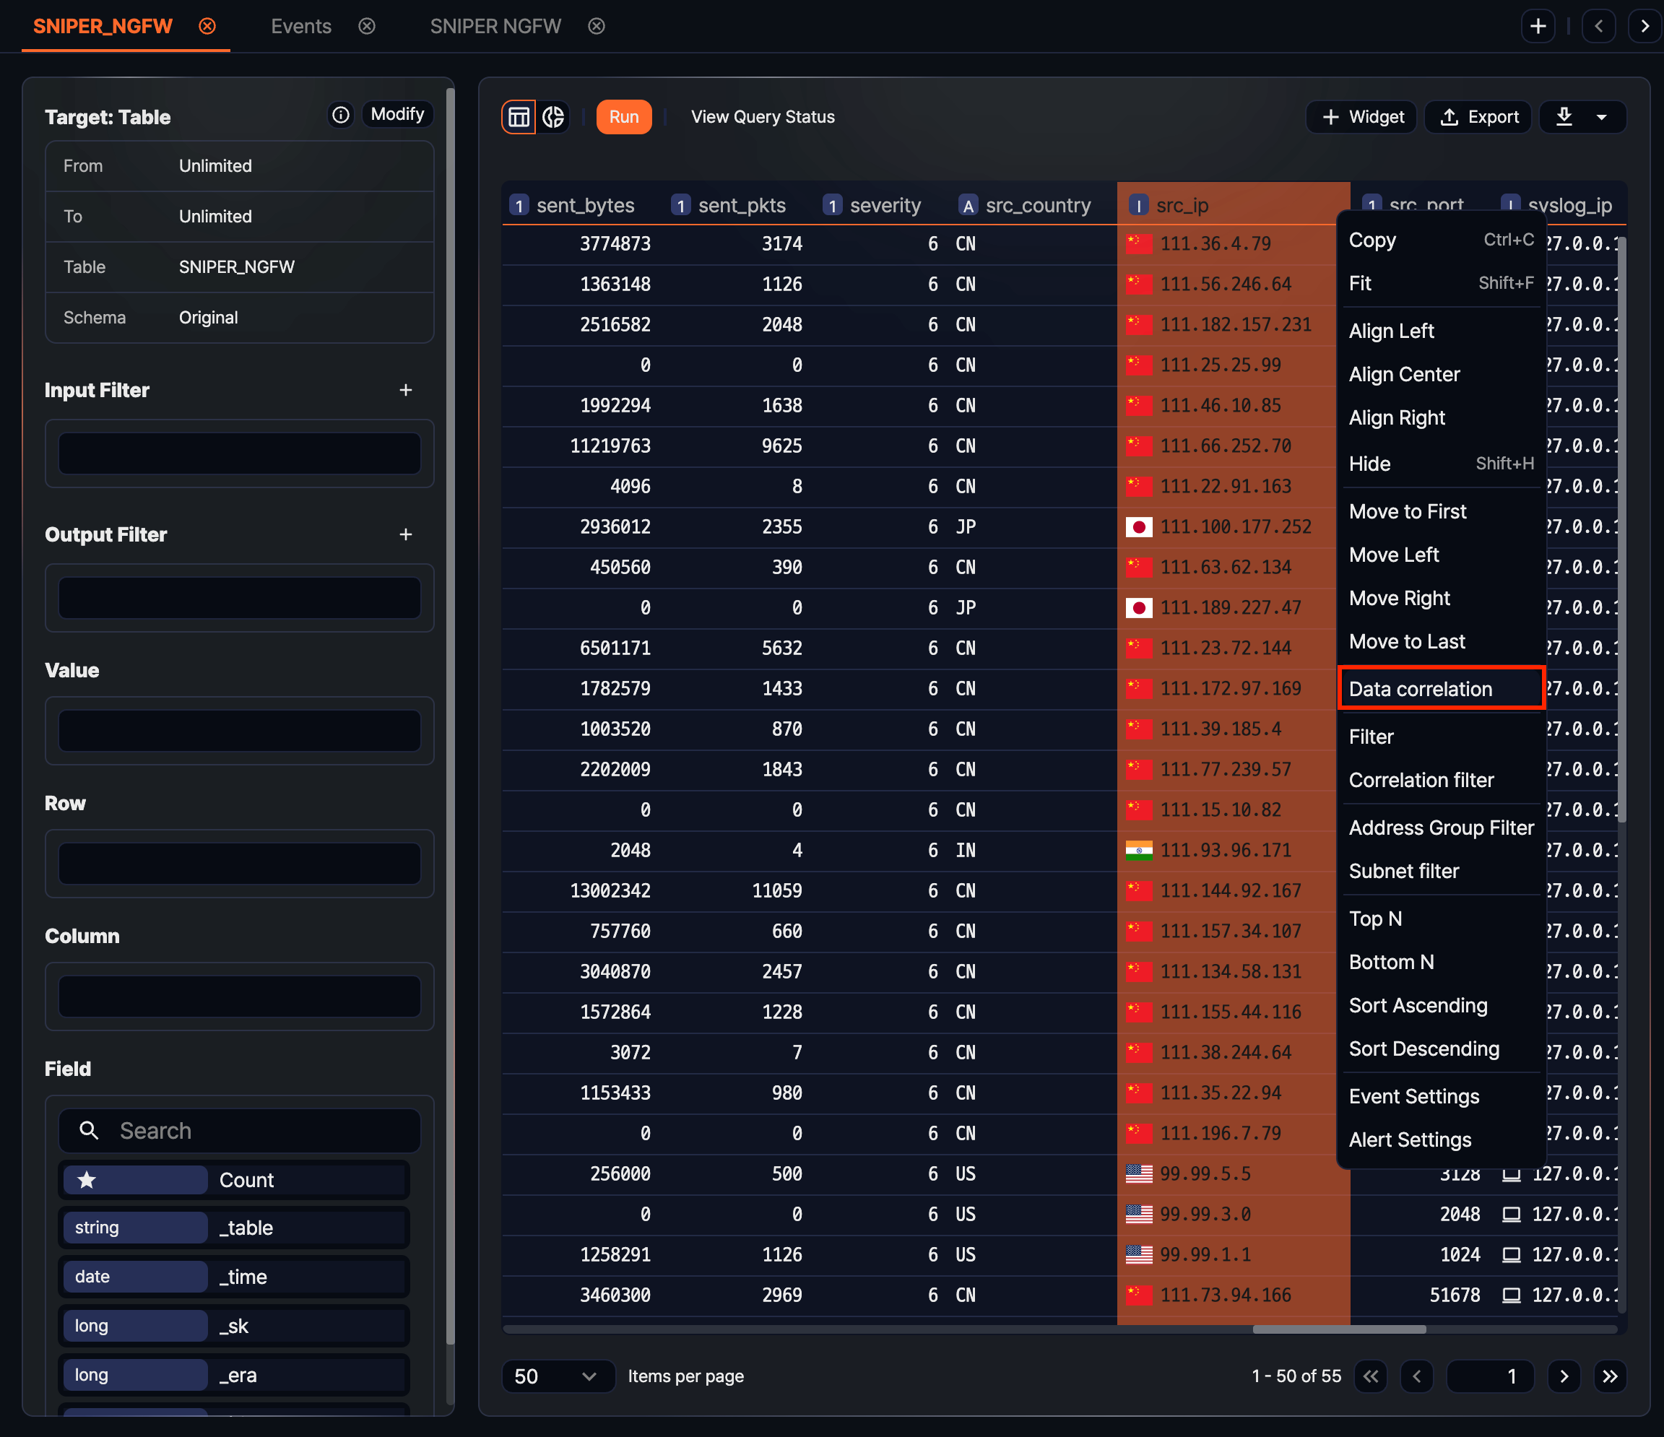Add an Input Filter using the plus icon
The image size is (1664, 1437).
[407, 390]
